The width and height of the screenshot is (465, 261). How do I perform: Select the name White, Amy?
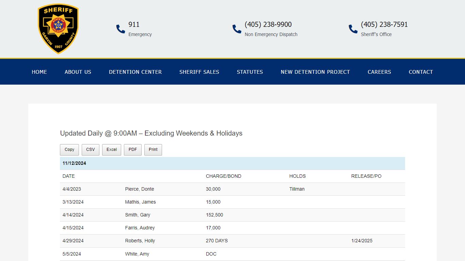(137, 254)
